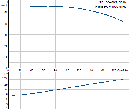The width and height of the screenshot is (137, 109).
Task: Click the 10 tick on the head axis
Action: 6,57
